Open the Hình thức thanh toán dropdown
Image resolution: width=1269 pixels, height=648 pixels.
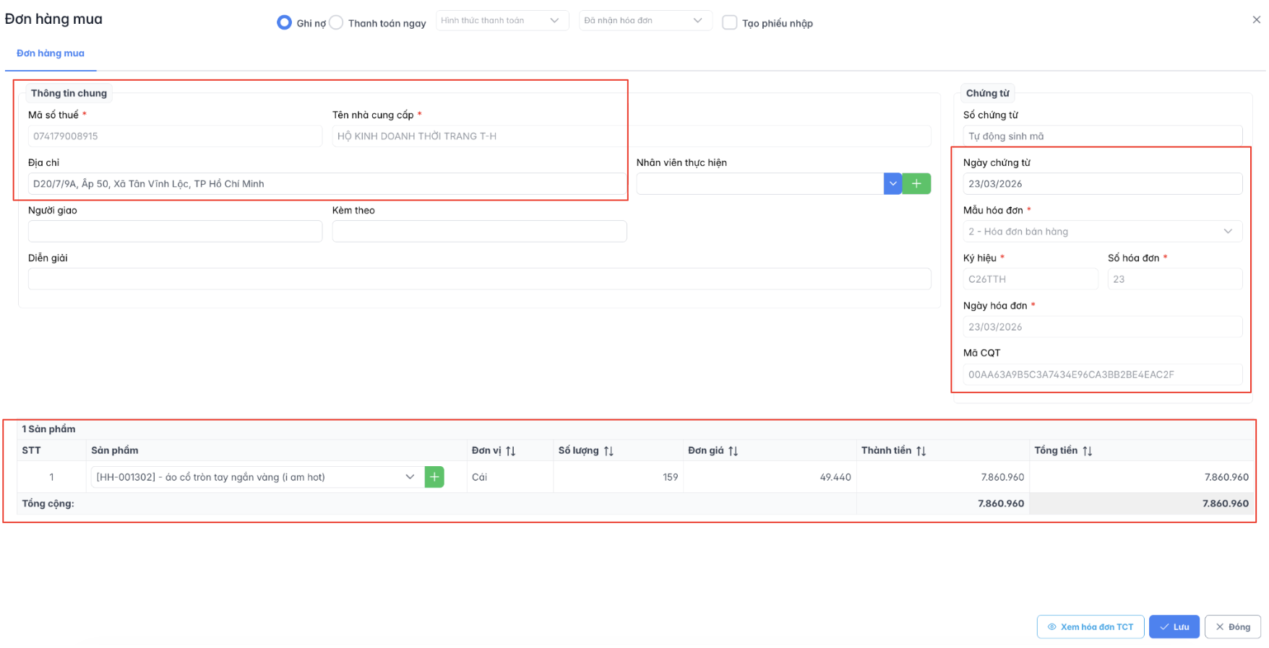click(502, 21)
